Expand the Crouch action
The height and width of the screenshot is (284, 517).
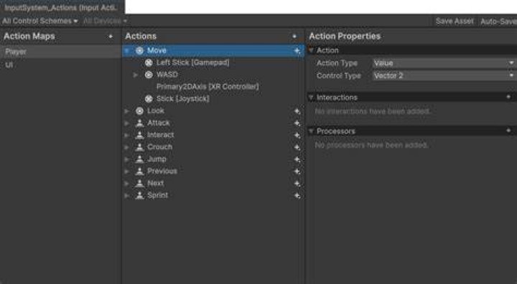[x=126, y=147]
